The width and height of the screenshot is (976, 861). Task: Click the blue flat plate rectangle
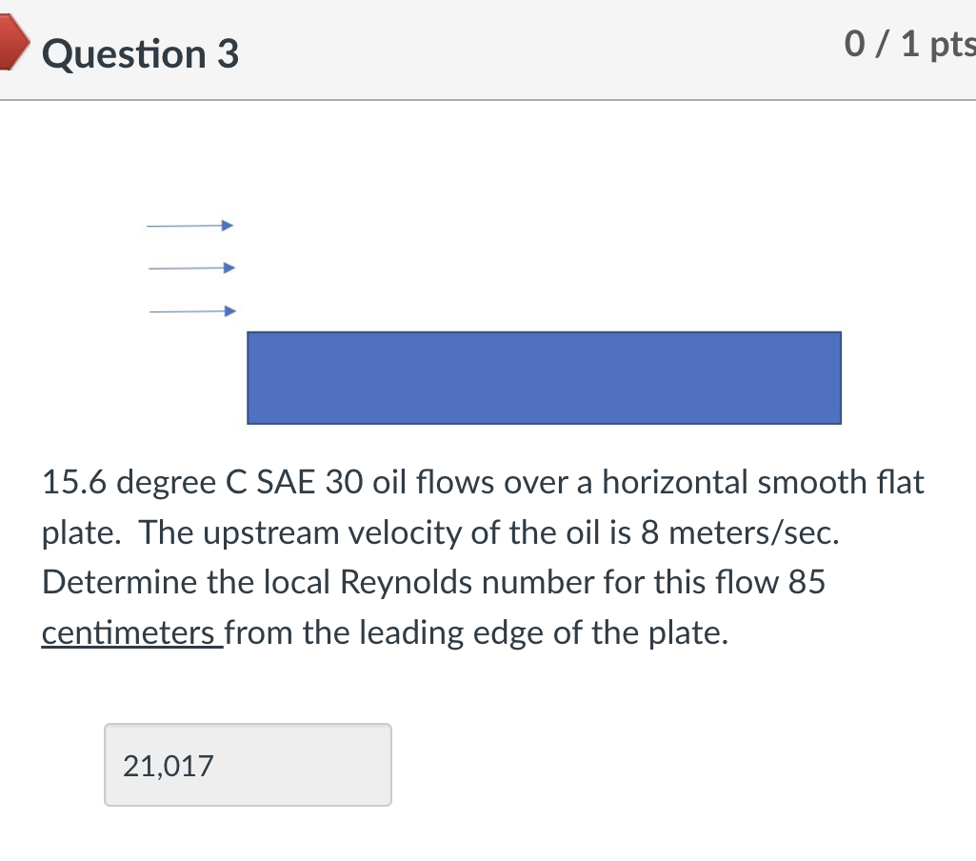coord(543,377)
